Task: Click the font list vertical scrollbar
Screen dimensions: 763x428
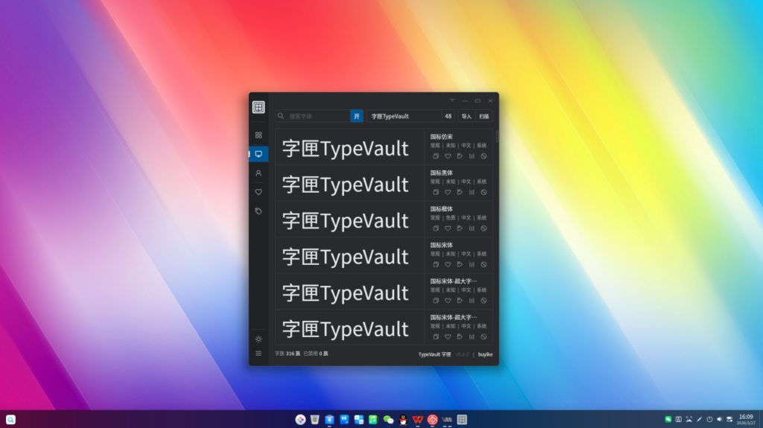Action: pos(497,137)
